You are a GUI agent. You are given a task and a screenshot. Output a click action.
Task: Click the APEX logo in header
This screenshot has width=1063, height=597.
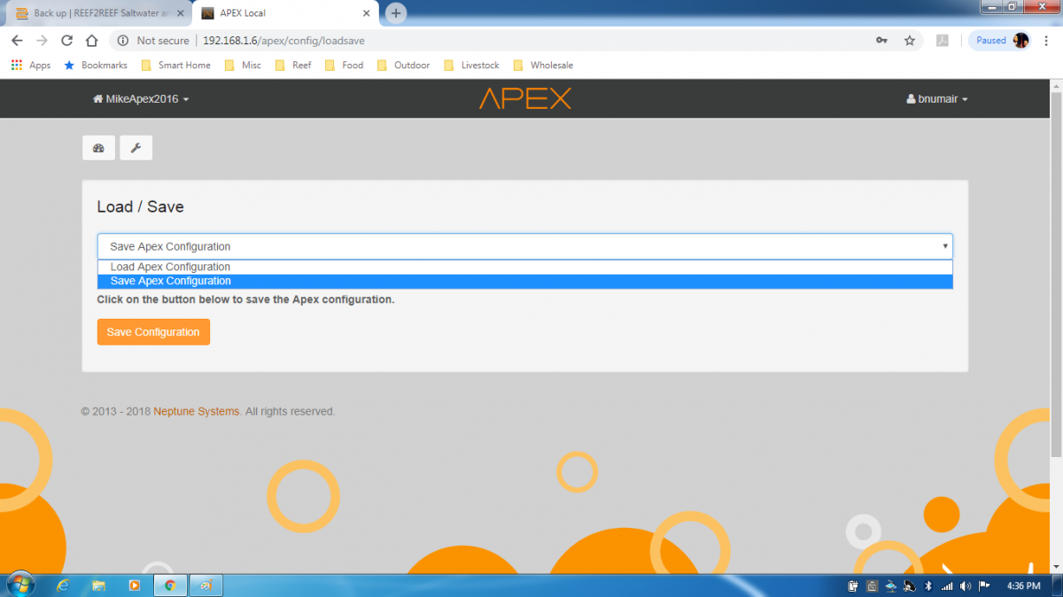pos(525,98)
